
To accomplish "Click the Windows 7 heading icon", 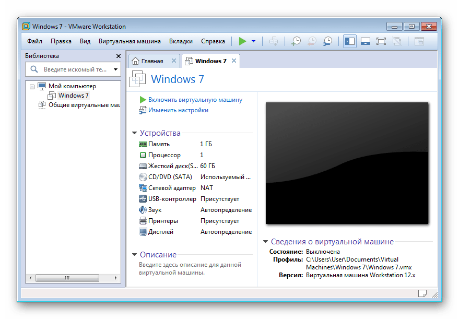I will point(137,79).
